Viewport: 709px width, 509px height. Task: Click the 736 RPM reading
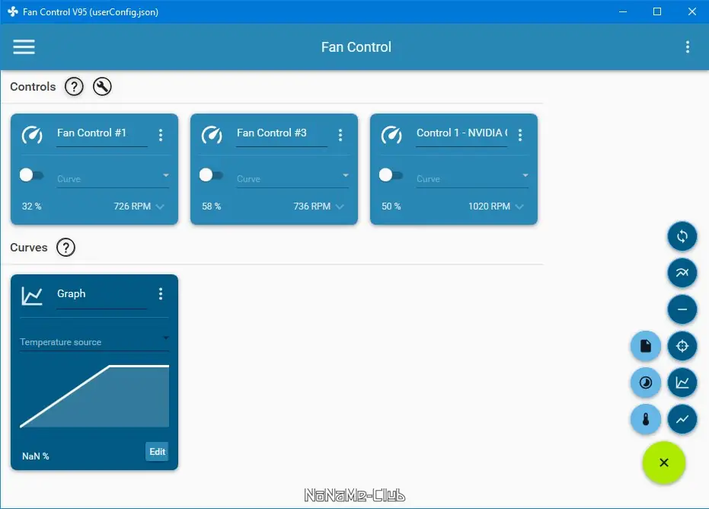pyautogui.click(x=312, y=206)
